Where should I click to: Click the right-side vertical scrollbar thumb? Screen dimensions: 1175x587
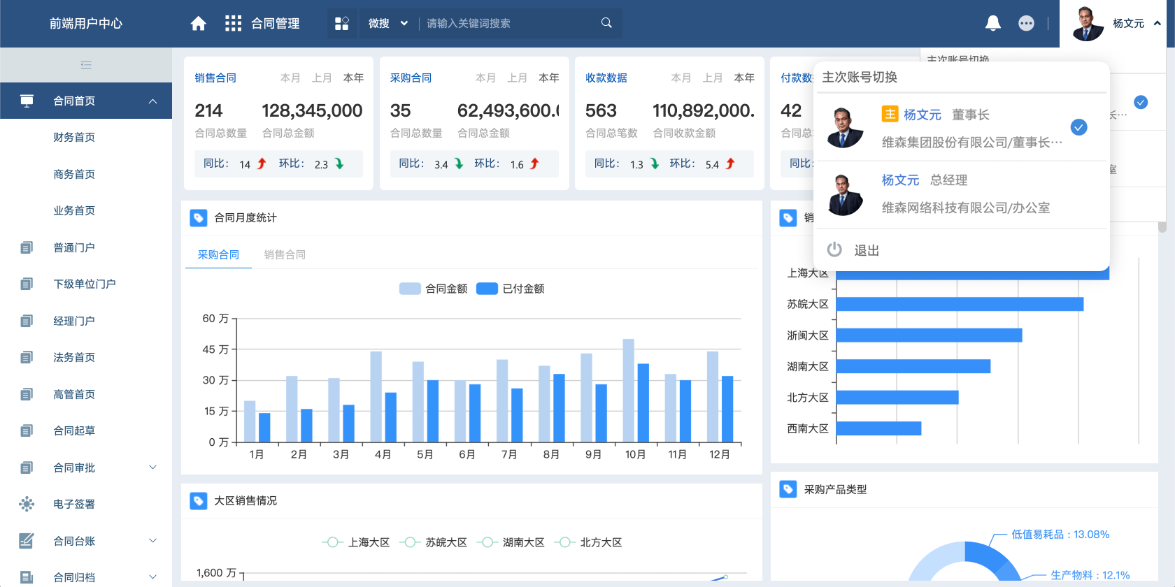[1162, 227]
